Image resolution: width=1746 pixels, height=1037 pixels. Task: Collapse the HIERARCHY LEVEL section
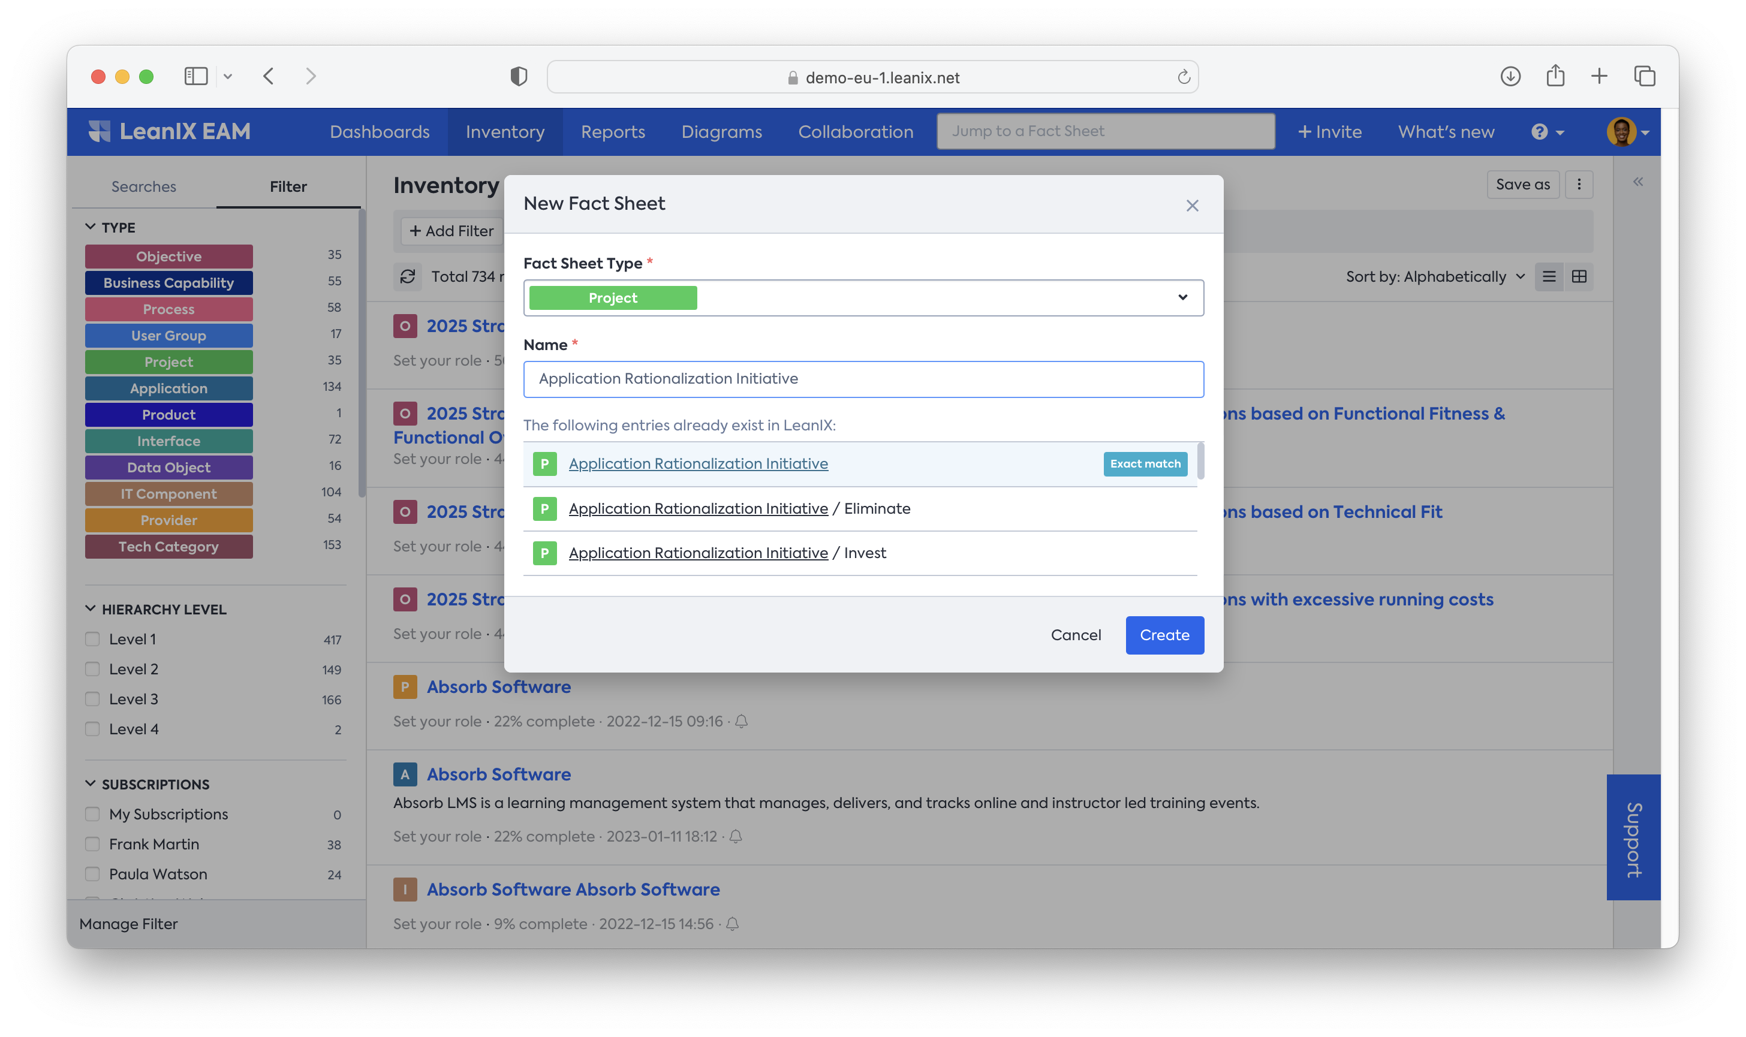[91, 610]
